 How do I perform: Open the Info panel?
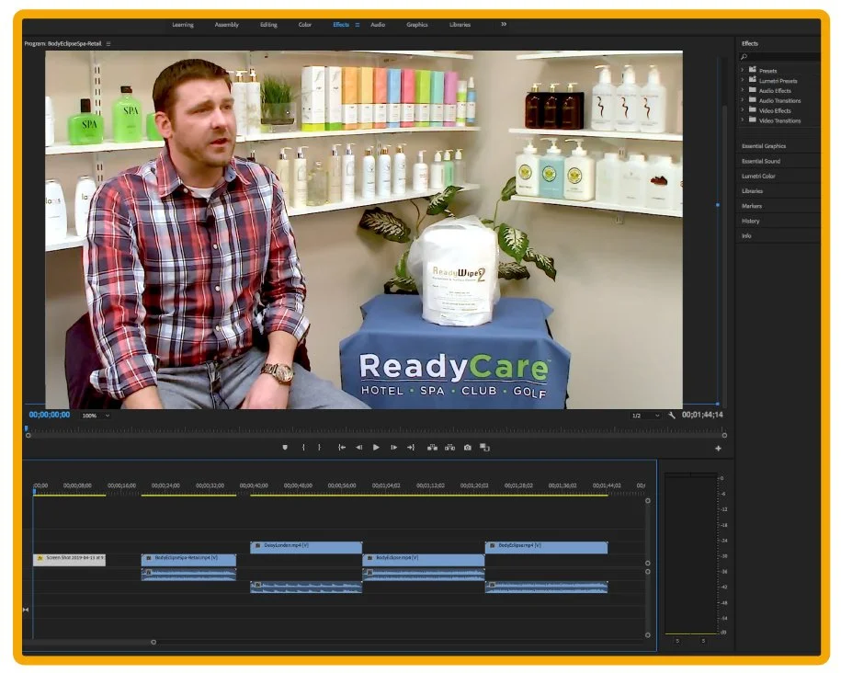tap(746, 236)
